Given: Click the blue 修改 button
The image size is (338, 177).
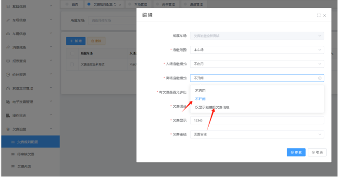Looking at the screenshot, I should click(296, 152).
